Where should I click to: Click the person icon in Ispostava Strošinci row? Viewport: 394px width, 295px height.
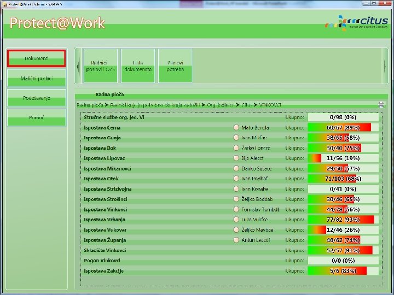coord(236,199)
